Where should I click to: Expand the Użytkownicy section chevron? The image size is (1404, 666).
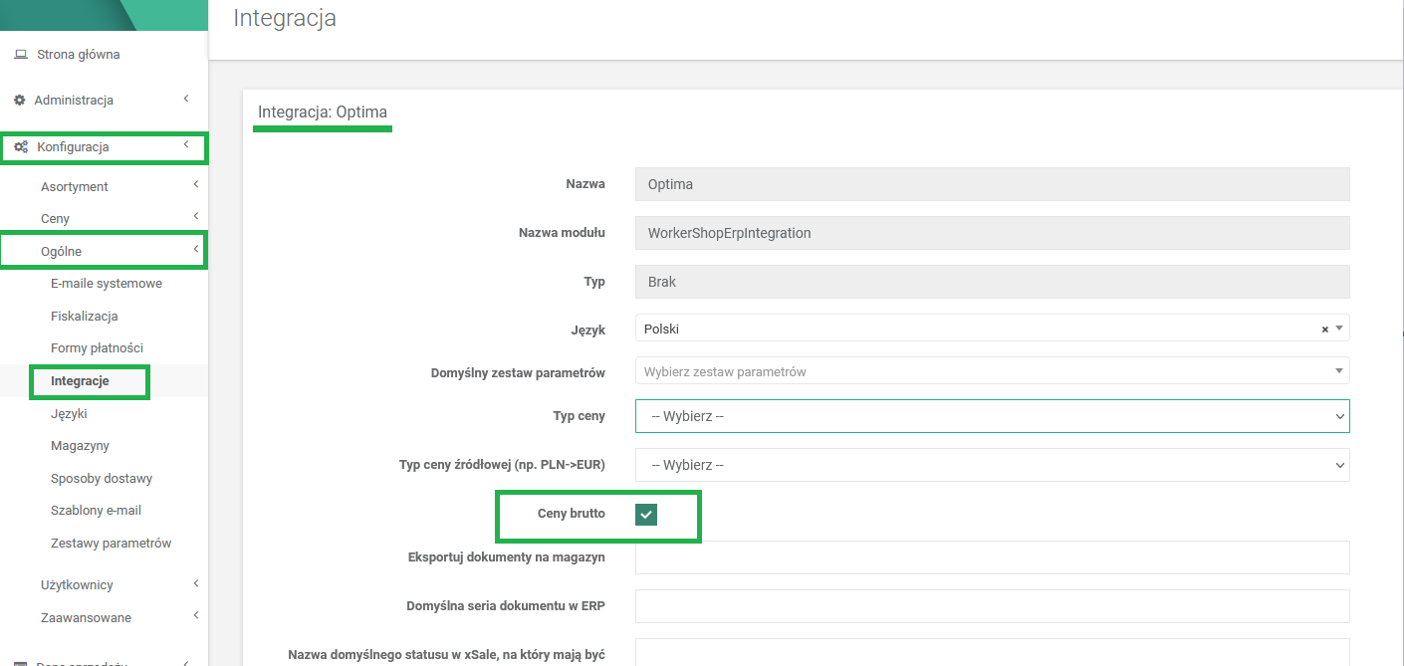195,584
